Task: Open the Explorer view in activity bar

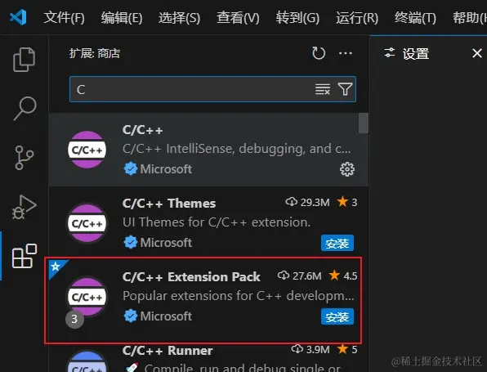Action: tap(25, 60)
